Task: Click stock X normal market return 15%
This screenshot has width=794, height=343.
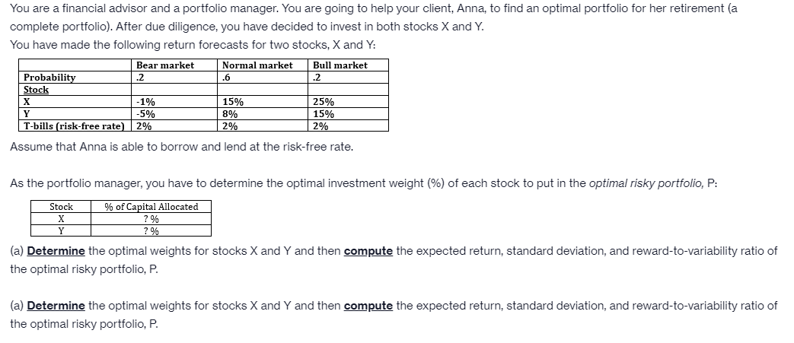Action: pos(233,102)
